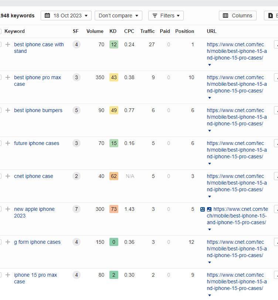The height and width of the screenshot is (300, 278).
Task: Click Paid column header
Action: pyautogui.click(x=165, y=31)
